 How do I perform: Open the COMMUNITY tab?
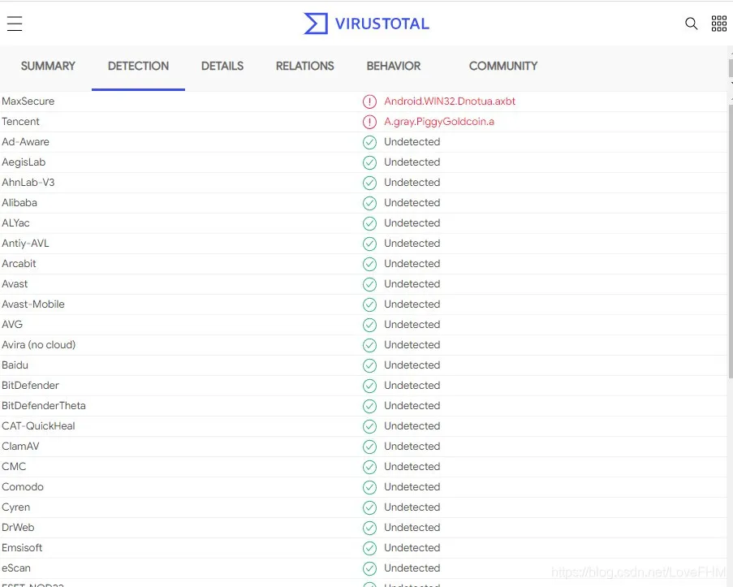[503, 66]
